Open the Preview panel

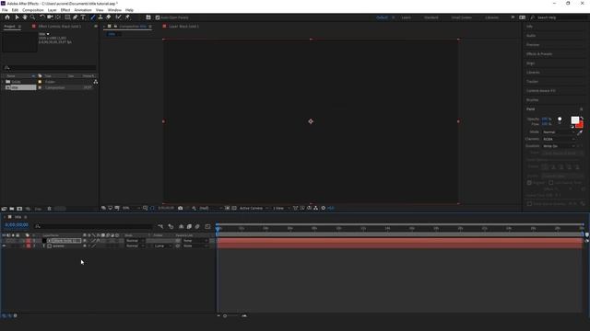click(533, 45)
